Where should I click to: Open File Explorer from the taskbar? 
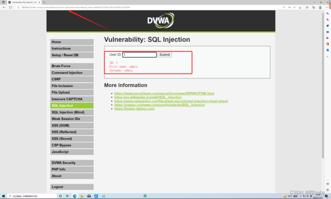pos(82,196)
